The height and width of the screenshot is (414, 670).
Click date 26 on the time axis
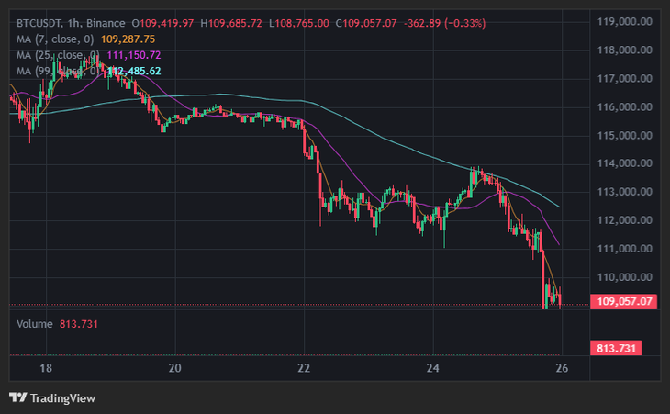coord(562,368)
